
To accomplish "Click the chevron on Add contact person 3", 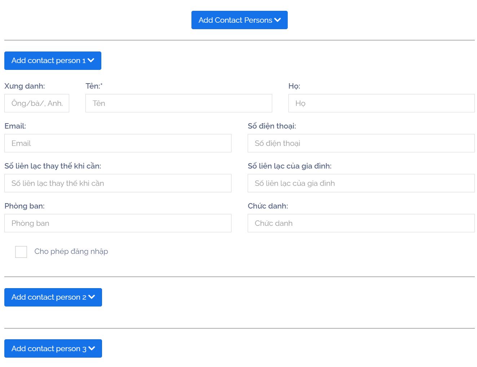I will click(x=92, y=349).
